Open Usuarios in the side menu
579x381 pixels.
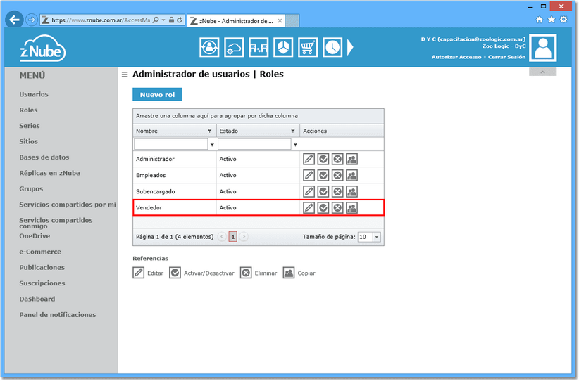34,94
